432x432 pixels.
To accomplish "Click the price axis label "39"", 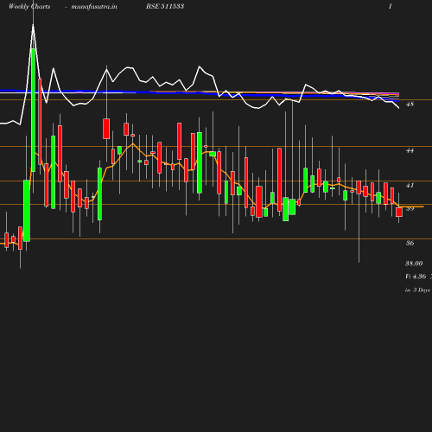I will coord(410,208).
